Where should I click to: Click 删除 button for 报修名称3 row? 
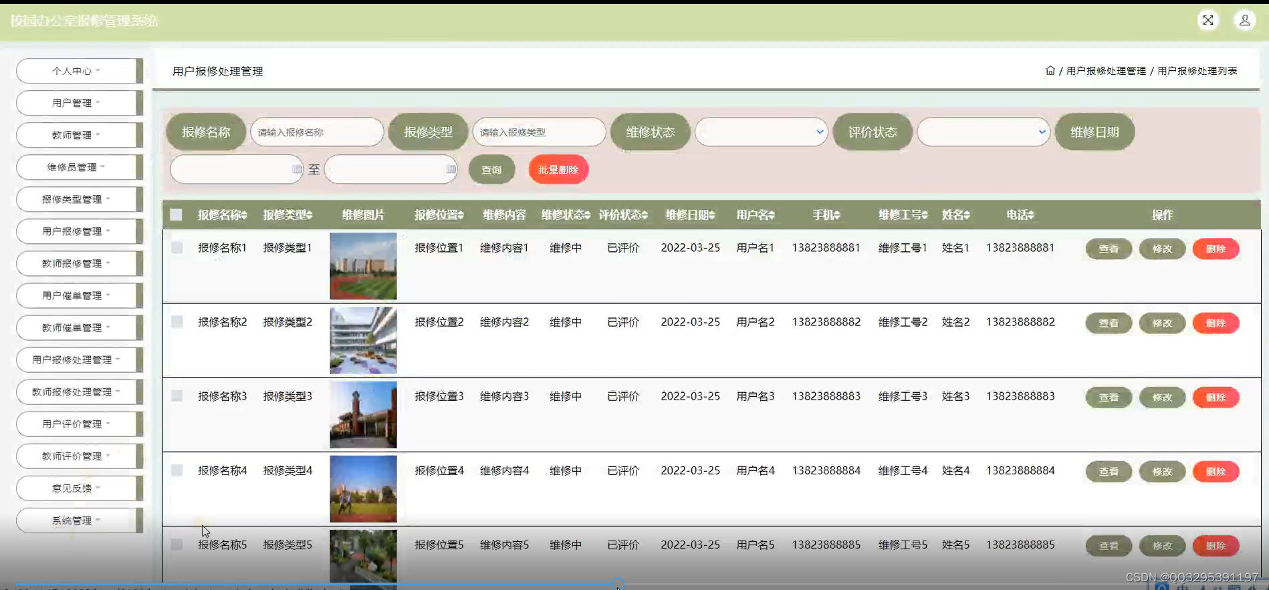pyautogui.click(x=1216, y=397)
